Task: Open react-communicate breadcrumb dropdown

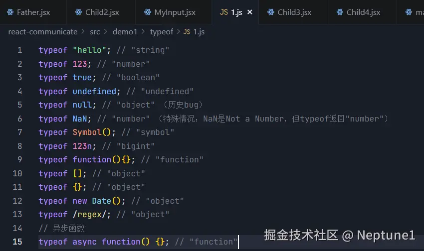Action: coord(43,32)
